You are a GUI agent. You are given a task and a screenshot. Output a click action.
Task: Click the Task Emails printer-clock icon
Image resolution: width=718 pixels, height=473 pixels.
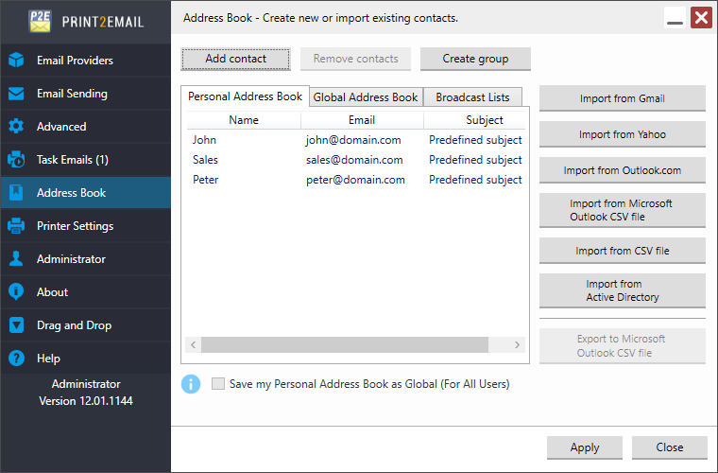pos(16,160)
